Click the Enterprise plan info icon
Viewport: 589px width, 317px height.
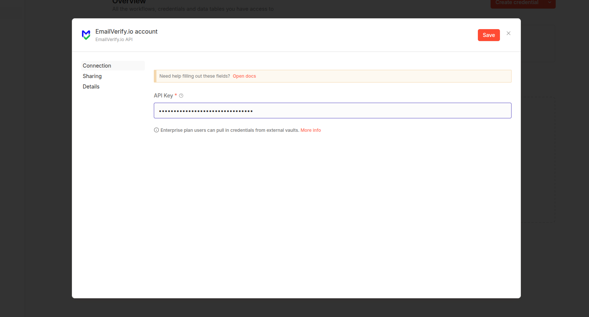click(156, 130)
